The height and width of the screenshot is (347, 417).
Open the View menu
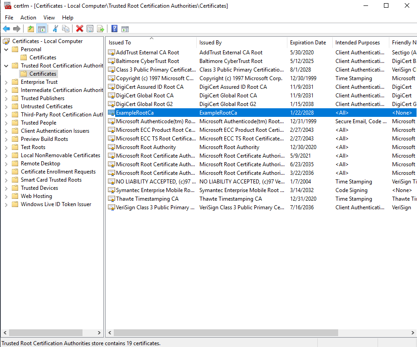49,17
